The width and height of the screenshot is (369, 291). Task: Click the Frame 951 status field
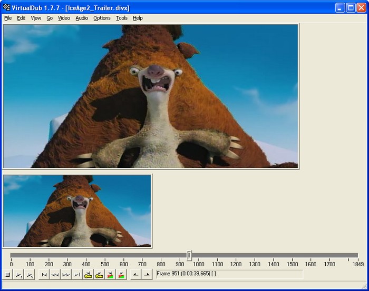click(229, 274)
